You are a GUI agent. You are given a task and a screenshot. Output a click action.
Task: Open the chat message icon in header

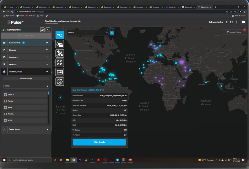click(x=243, y=22)
